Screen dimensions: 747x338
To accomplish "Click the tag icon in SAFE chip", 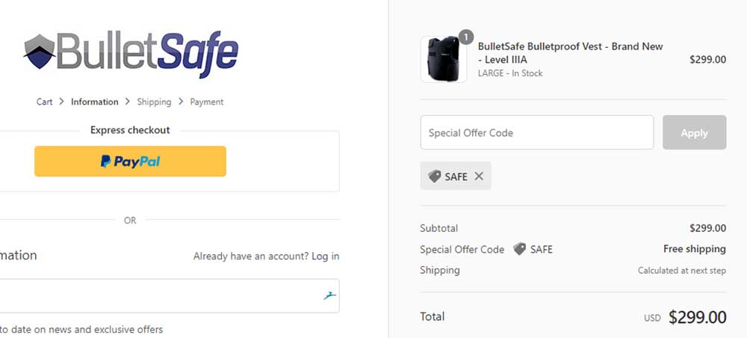I will [434, 176].
